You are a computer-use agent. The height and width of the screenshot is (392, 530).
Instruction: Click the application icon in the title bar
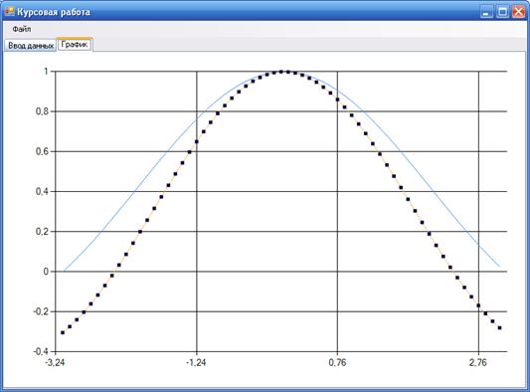10,12
